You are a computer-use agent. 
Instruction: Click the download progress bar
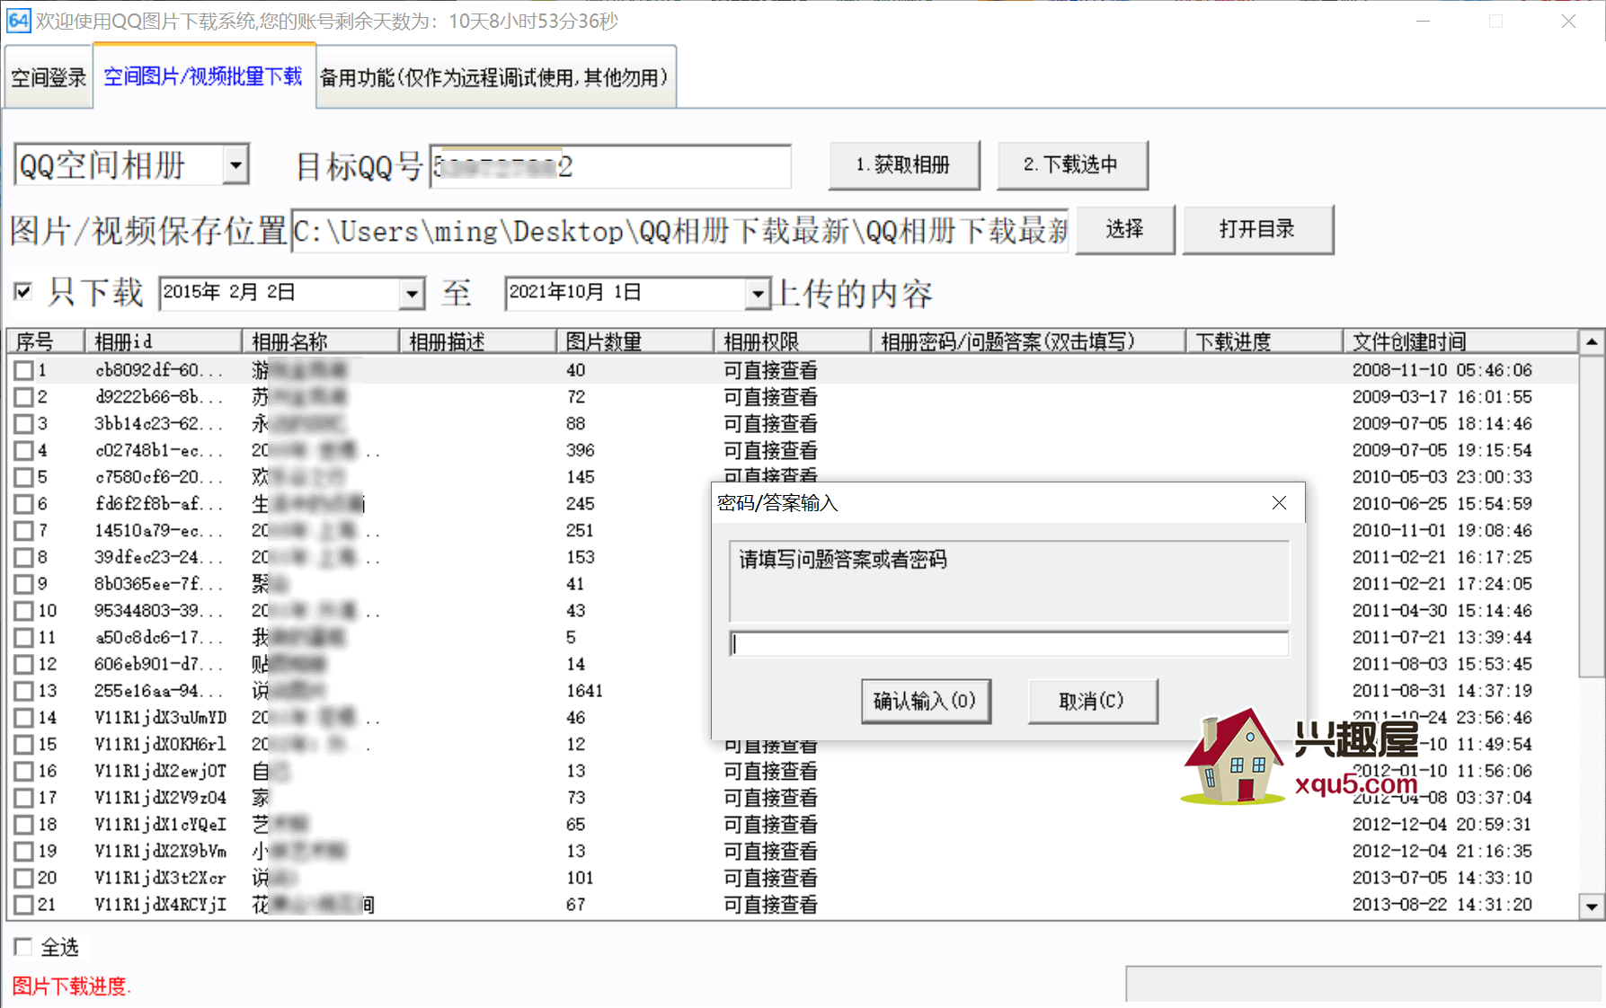click(x=1364, y=984)
